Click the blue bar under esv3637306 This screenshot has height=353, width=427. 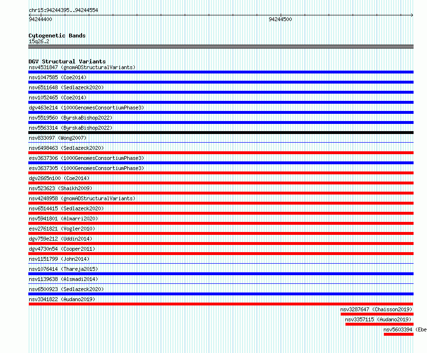[x=221, y=163]
